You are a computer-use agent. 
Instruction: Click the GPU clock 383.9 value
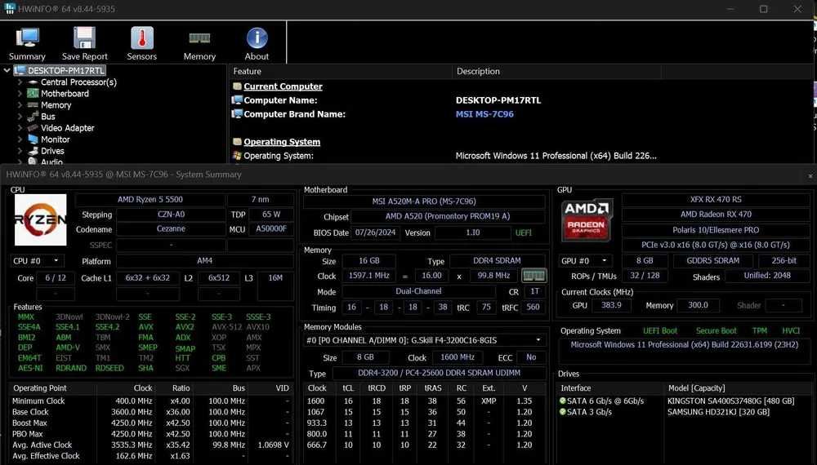[611, 305]
